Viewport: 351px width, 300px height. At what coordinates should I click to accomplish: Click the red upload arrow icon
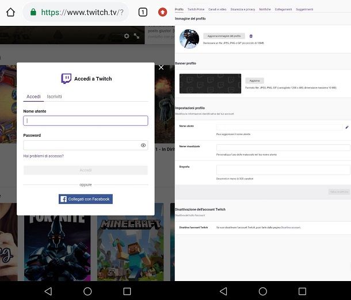pyautogui.click(x=162, y=12)
